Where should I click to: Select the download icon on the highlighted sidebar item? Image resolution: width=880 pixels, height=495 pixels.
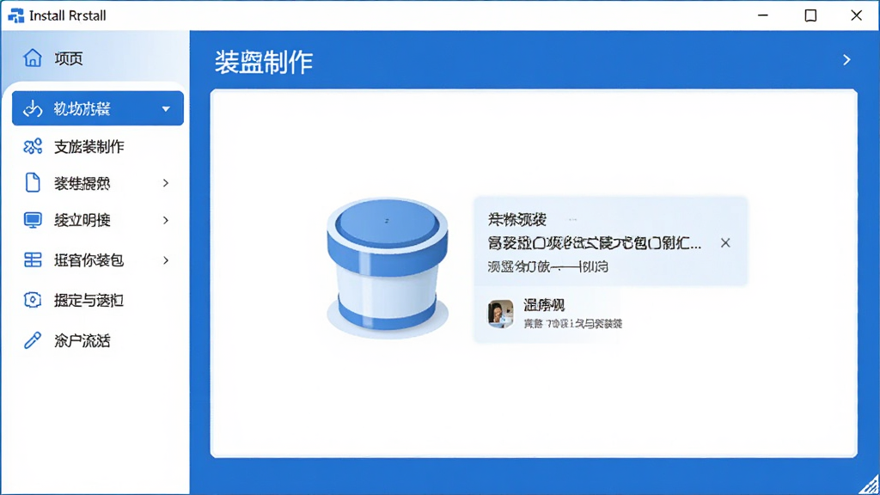pyautogui.click(x=33, y=108)
